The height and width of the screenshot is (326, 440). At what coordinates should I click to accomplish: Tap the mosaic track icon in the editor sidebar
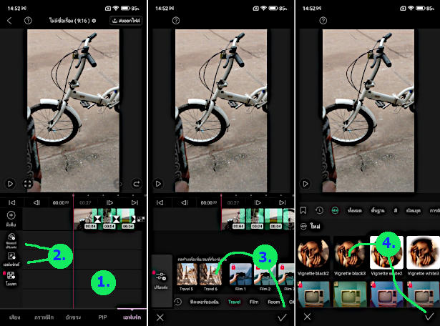[11, 275]
